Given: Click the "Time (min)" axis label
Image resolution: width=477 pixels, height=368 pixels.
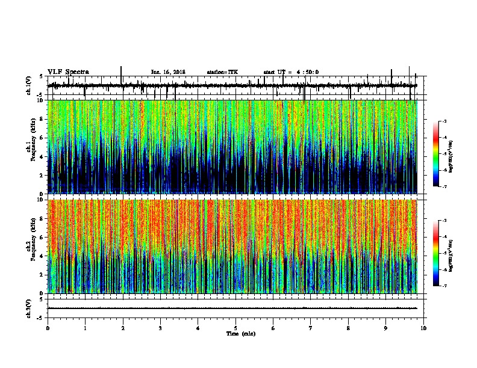Looking at the screenshot, I should click(241, 334).
